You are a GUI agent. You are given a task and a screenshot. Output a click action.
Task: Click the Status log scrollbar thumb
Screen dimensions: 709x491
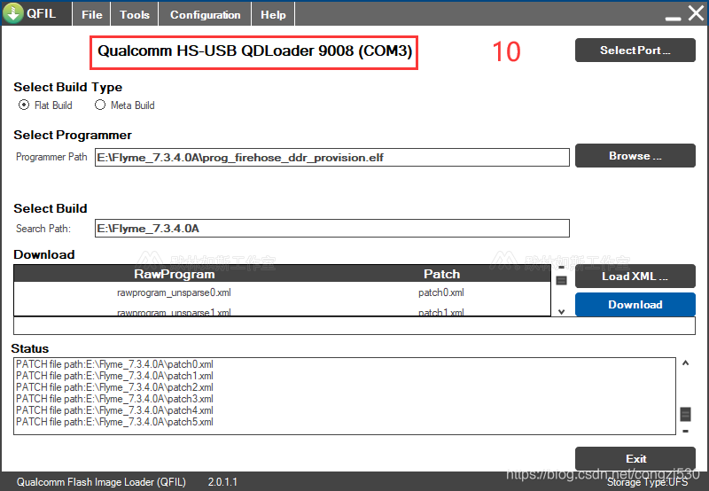pos(685,414)
